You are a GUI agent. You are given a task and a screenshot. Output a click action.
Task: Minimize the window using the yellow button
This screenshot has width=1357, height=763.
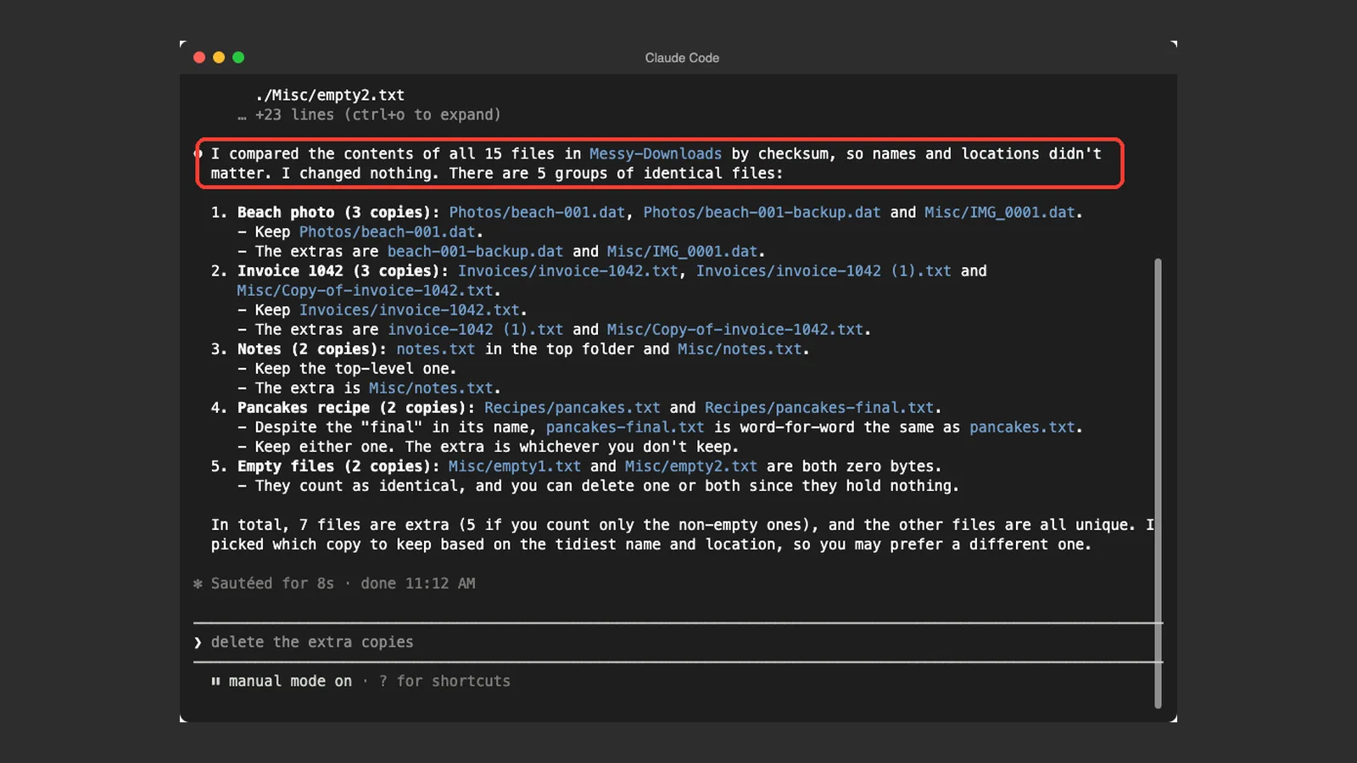pos(219,58)
